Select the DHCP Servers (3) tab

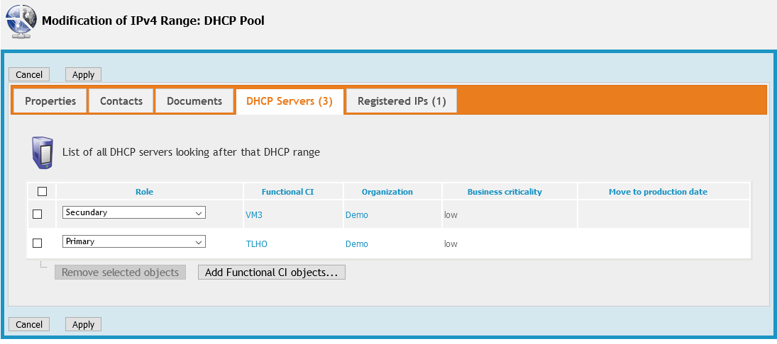click(x=290, y=101)
